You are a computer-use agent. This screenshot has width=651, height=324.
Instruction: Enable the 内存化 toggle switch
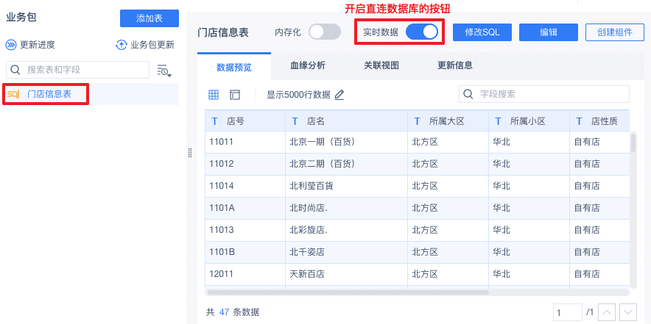[325, 32]
